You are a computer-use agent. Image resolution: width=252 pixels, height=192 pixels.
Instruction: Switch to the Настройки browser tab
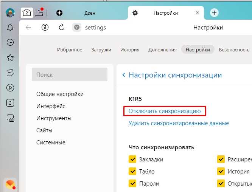165,13
